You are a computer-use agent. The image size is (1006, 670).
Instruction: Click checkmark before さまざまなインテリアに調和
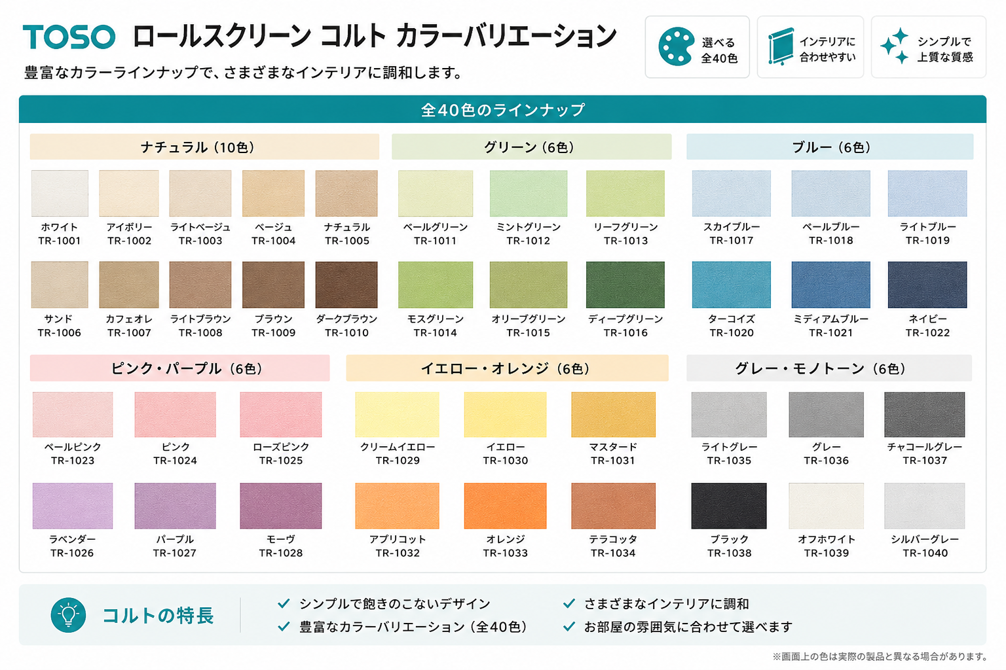point(569,603)
